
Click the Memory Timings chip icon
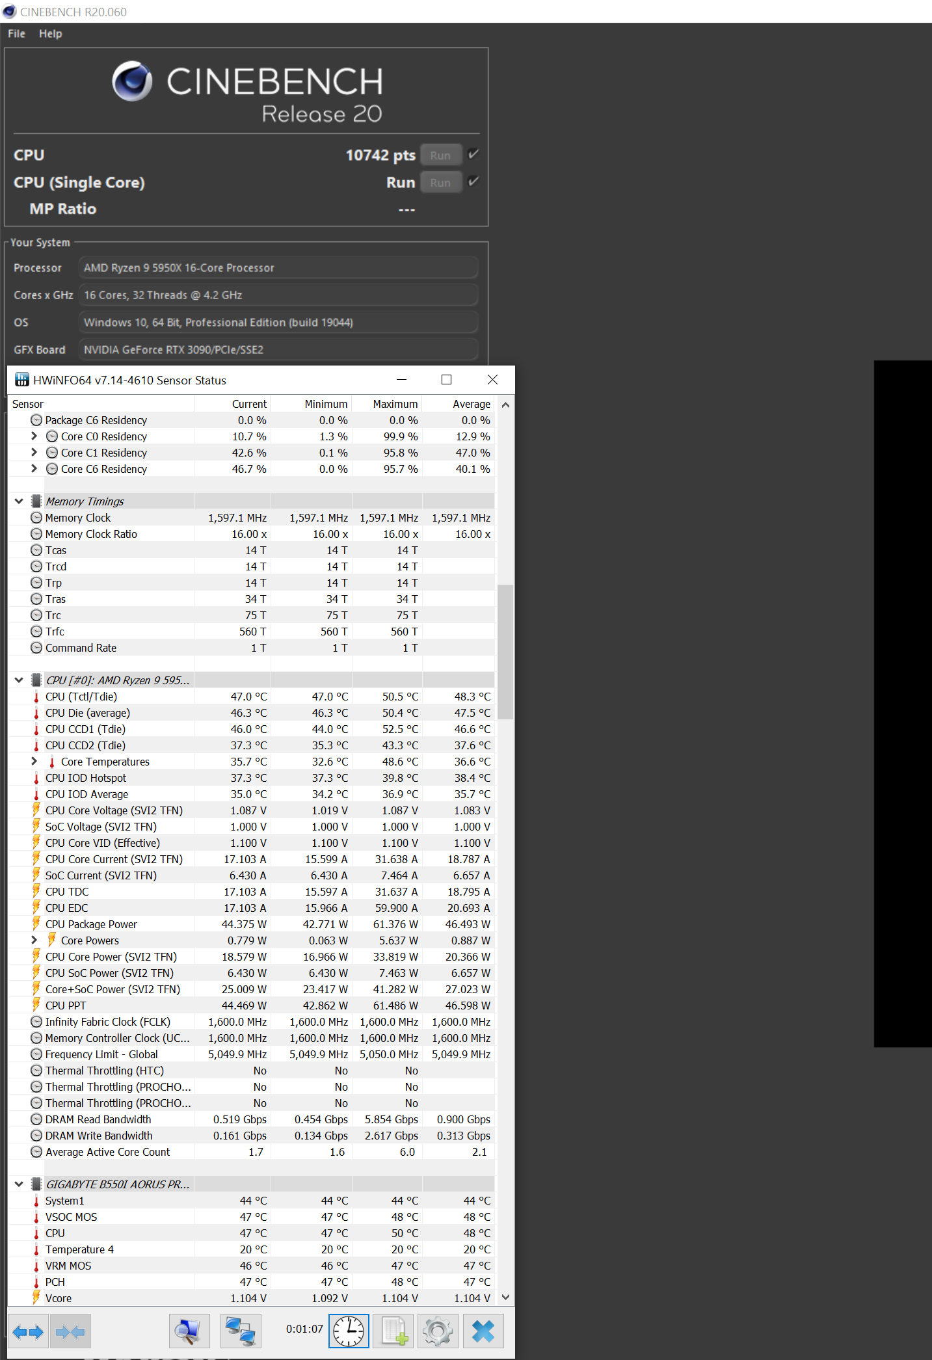pos(37,501)
